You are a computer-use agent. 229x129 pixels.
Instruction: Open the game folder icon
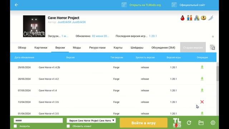201,123
